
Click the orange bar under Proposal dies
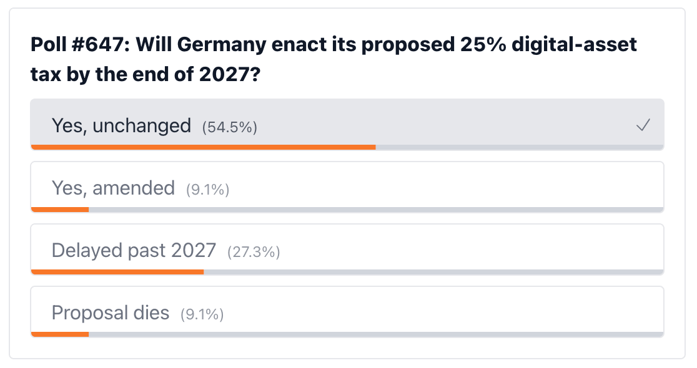(x=60, y=334)
